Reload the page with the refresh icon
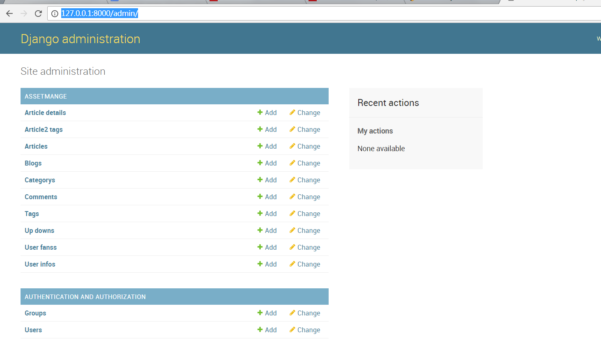Screen dimensions: 601x345 38,14
